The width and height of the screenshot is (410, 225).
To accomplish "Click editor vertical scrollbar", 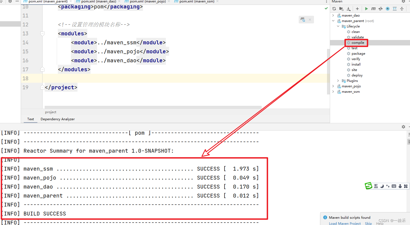I will [x=328, y=72].
